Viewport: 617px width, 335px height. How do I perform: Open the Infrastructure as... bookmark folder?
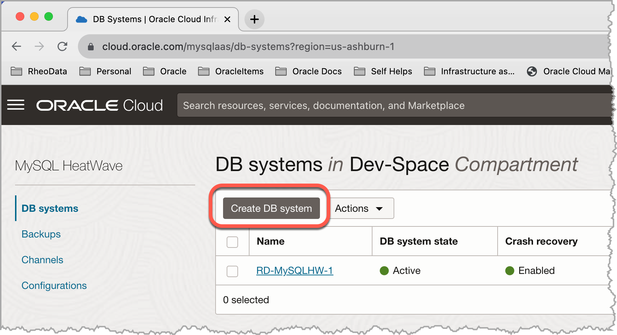pos(469,71)
